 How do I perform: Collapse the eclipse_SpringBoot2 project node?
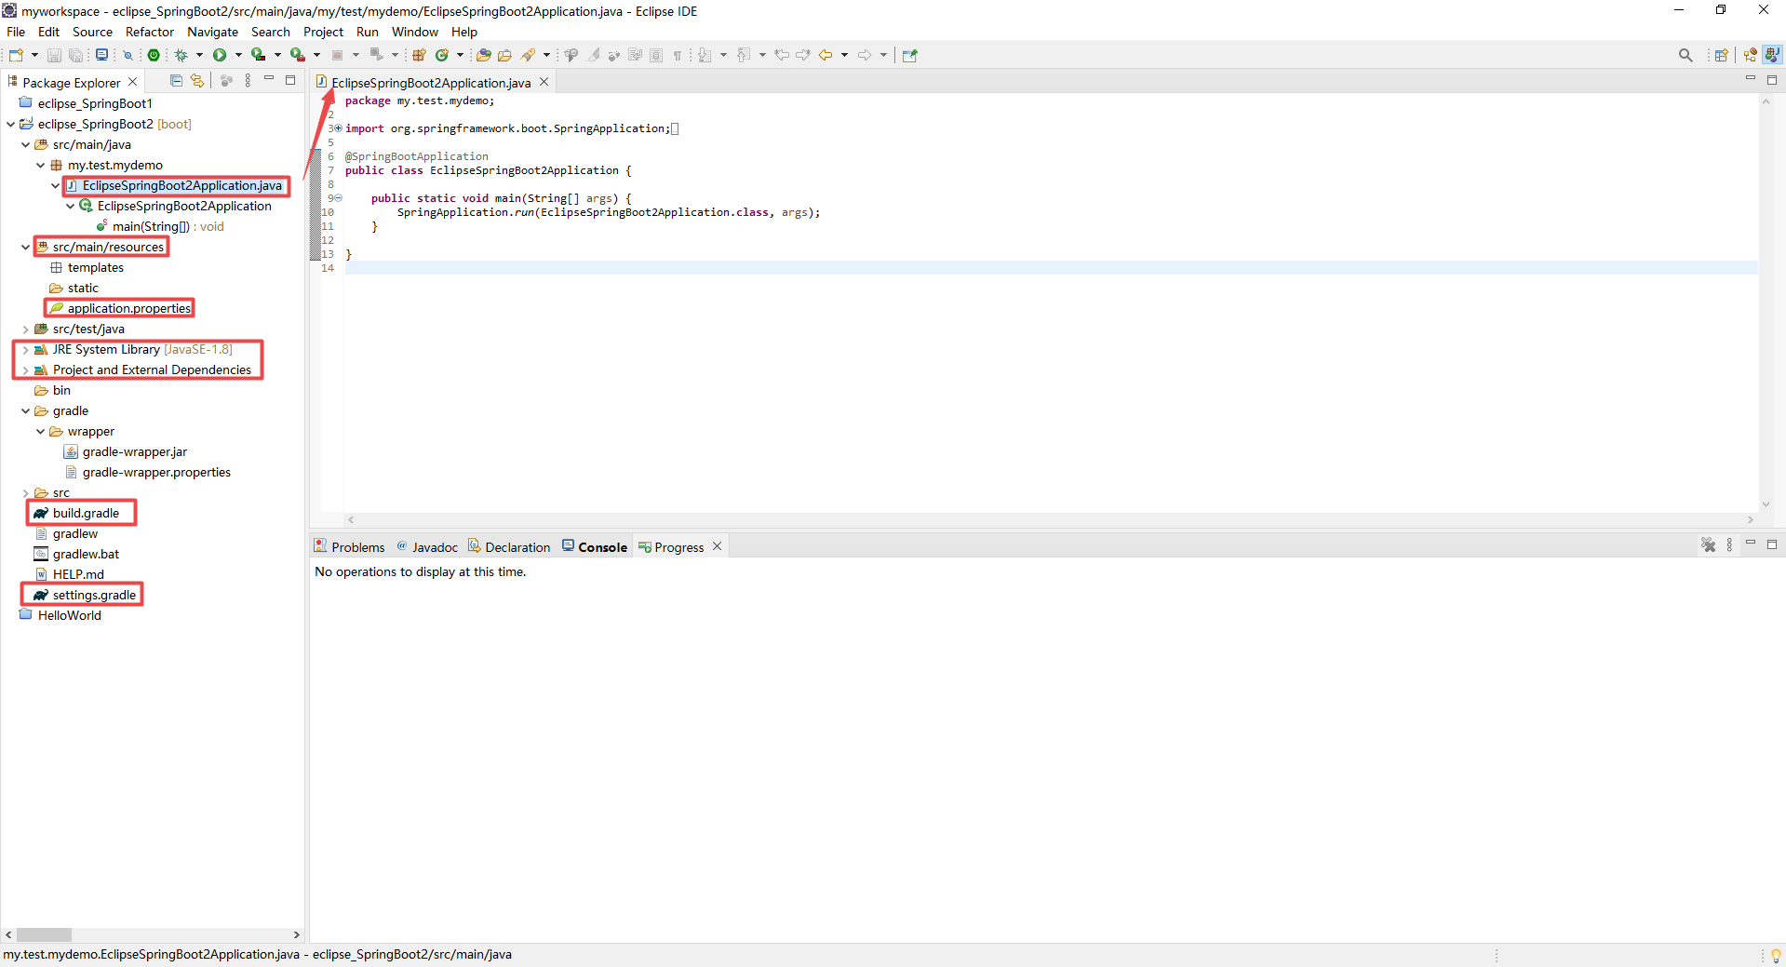click(x=10, y=124)
